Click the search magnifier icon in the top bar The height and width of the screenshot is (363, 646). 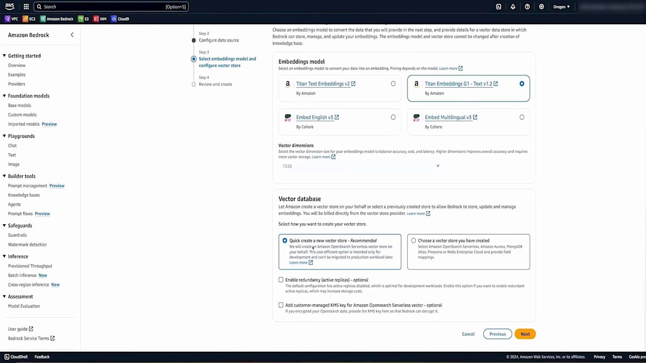(38, 7)
